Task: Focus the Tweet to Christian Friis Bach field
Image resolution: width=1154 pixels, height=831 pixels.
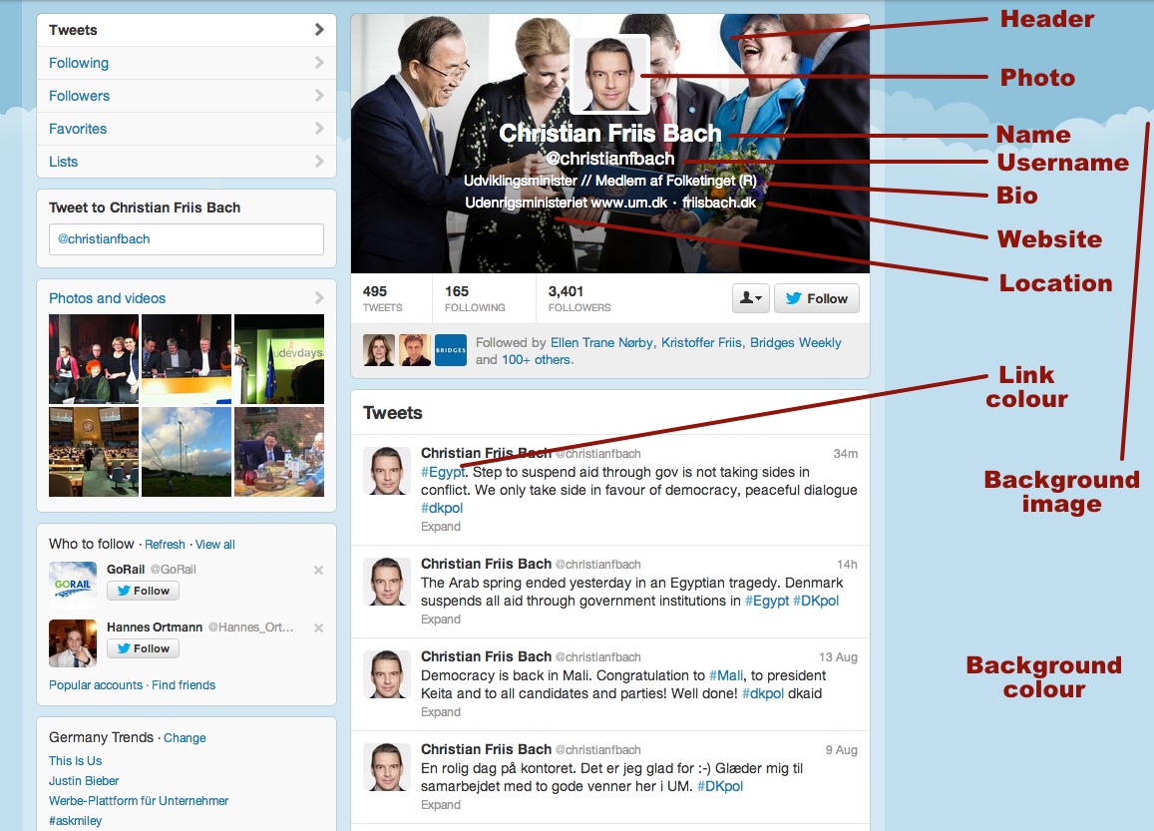Action: click(187, 239)
